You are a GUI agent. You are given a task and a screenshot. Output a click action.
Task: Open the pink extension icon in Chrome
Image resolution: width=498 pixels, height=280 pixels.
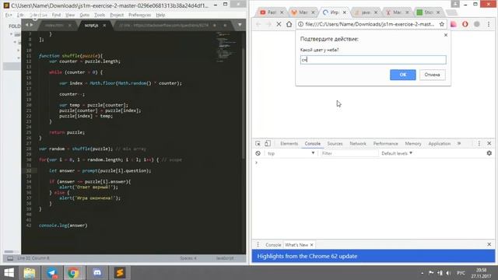(454, 24)
